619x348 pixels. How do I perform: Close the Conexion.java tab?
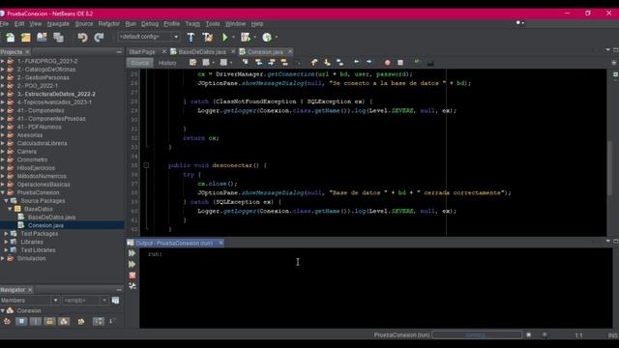[290, 51]
